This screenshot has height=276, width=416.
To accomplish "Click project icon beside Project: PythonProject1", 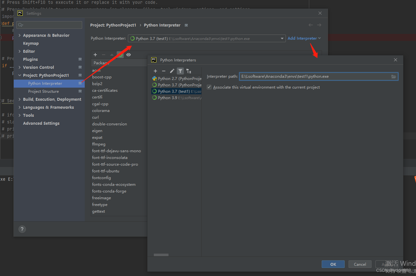I will pos(80,75).
